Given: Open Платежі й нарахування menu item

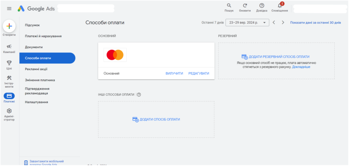Looking at the screenshot, I should [43, 36].
